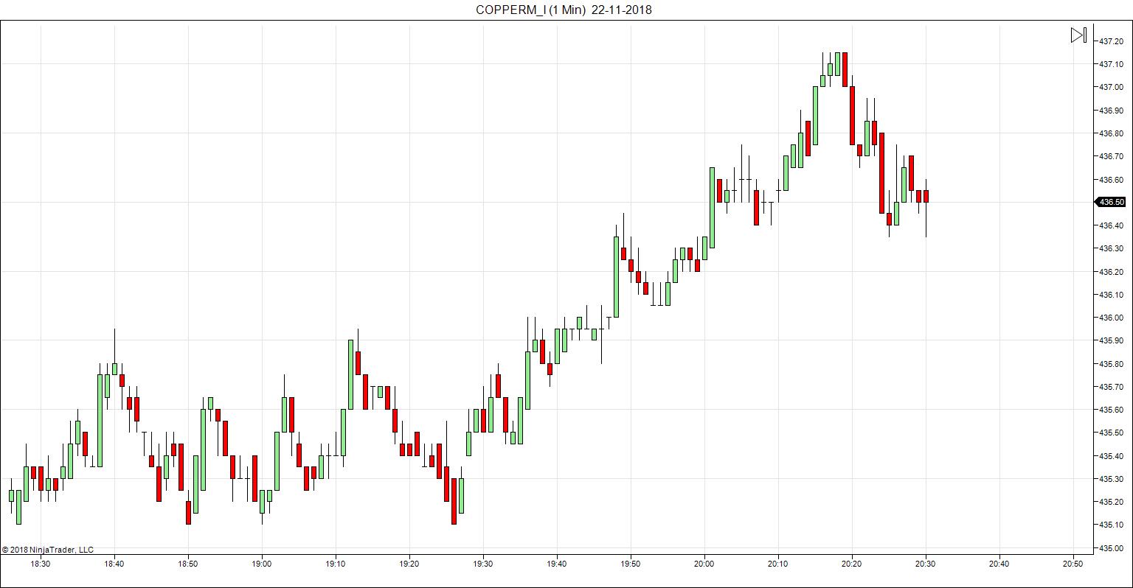
Task: Click the 437.00 price axis label
Action: (1111, 87)
